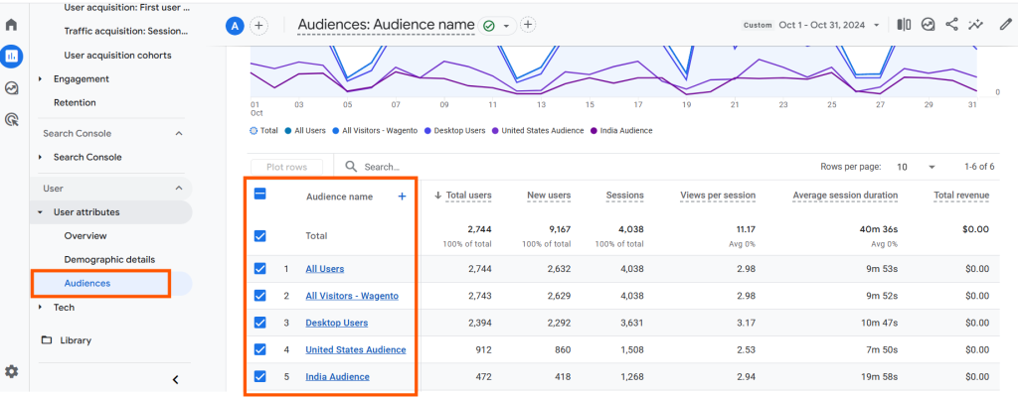This screenshot has height=397, width=1018.
Task: Add a dimension with the blue plus icon
Action: click(x=402, y=197)
